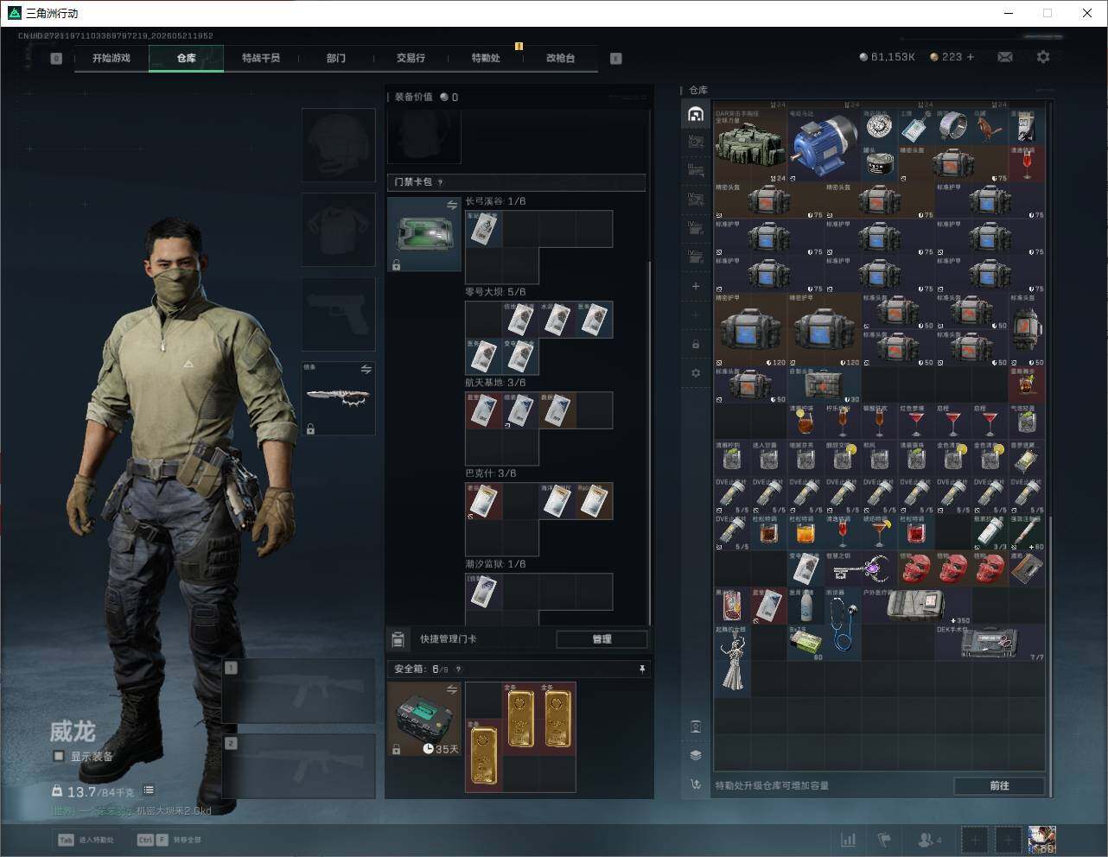The height and width of the screenshot is (857, 1108).
Task: Click the 进入特勤处 shortcut button
Action: pos(86,840)
